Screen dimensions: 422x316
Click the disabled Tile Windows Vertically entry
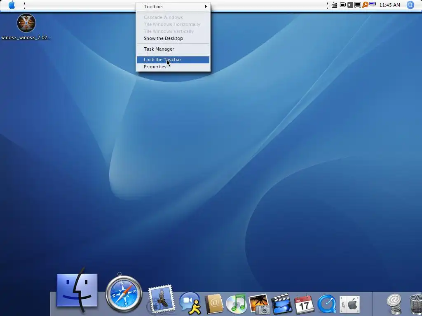click(x=173, y=31)
